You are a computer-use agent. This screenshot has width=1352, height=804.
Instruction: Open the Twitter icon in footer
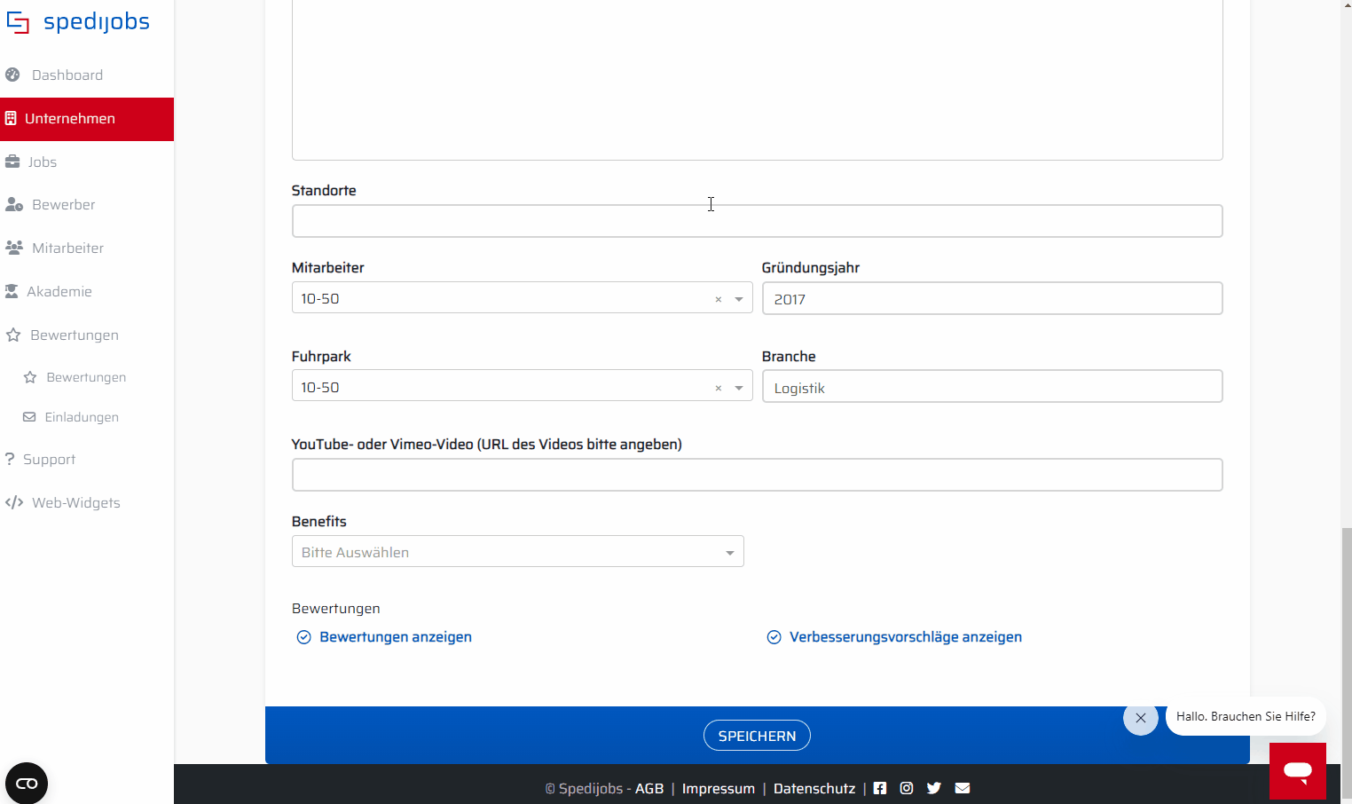tap(934, 788)
